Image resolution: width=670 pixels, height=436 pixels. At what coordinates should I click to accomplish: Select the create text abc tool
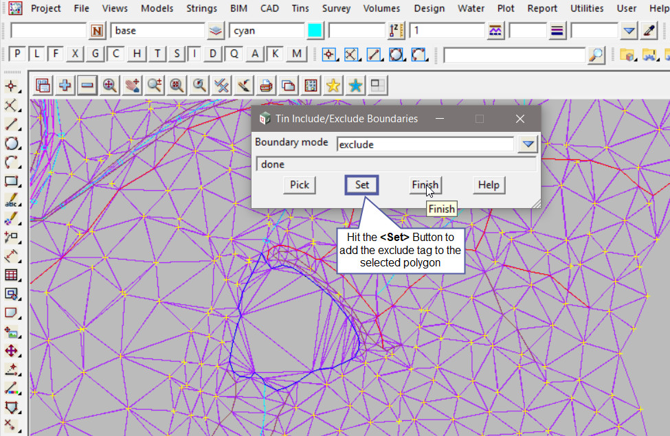(x=12, y=200)
